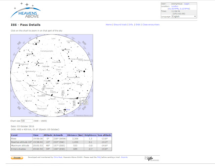Click the Rises event cell
The image size is (215, 166).
click(x=21, y=139)
